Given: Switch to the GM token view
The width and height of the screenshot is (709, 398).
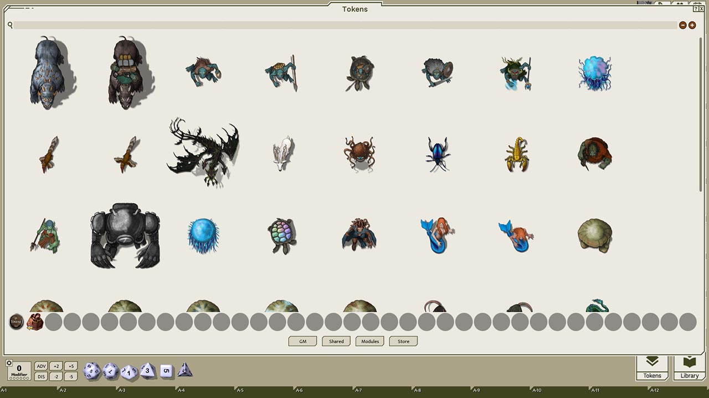Looking at the screenshot, I should (302, 341).
